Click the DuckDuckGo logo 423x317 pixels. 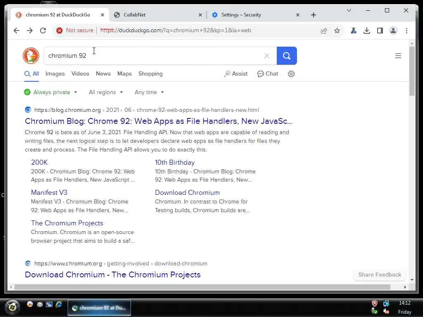31,56
